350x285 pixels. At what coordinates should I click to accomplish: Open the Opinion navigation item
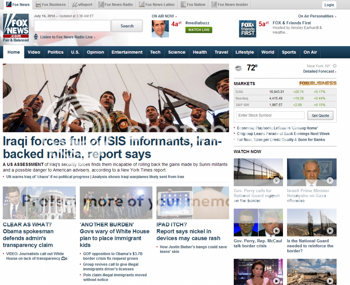[96, 52]
